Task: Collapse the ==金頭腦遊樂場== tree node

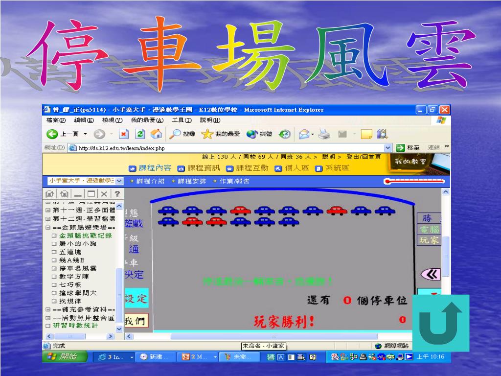Action: pos(47,228)
